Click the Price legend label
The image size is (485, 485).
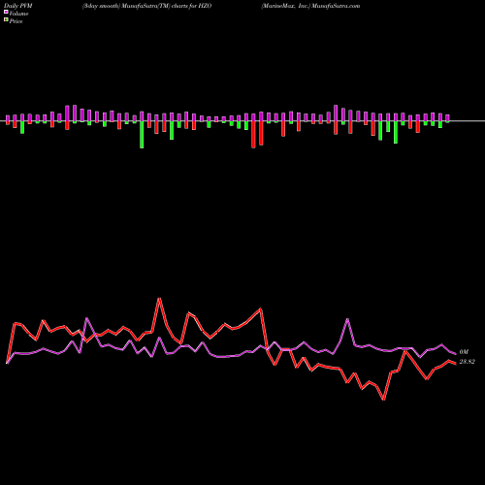[x=16, y=21]
